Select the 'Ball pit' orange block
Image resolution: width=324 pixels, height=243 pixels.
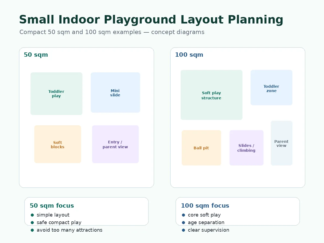tap(201, 148)
